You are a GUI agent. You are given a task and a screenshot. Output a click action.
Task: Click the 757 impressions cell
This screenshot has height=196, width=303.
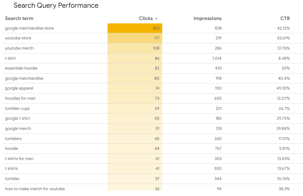[x=218, y=149]
